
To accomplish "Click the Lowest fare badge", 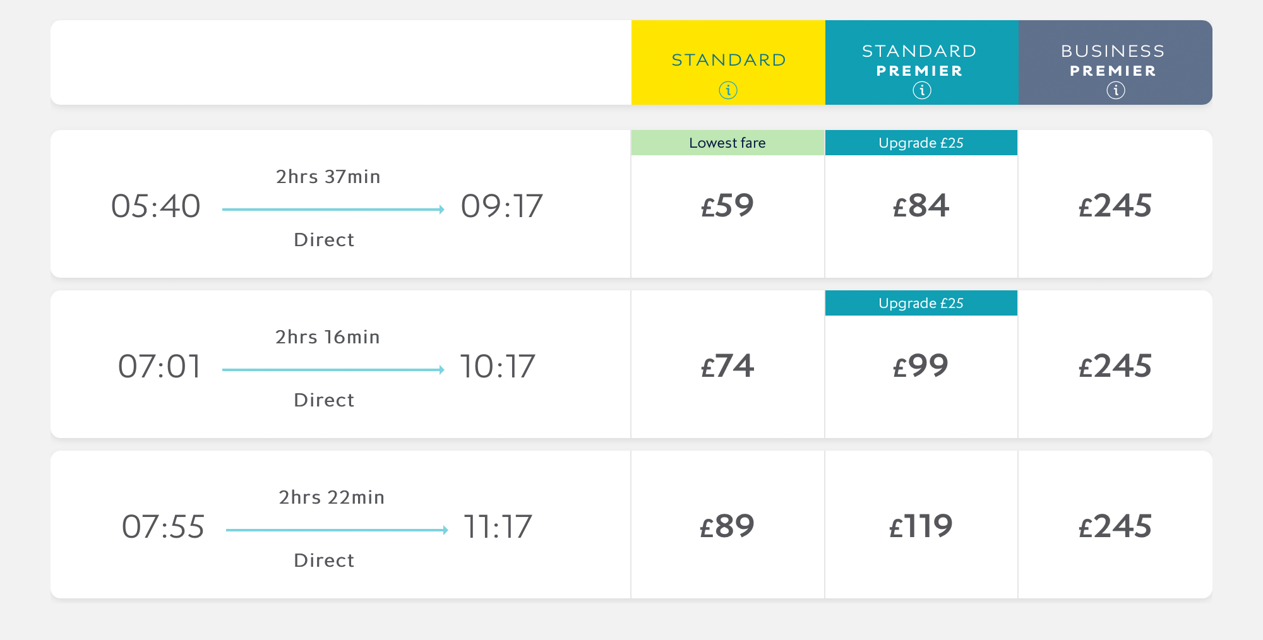I will [x=727, y=143].
